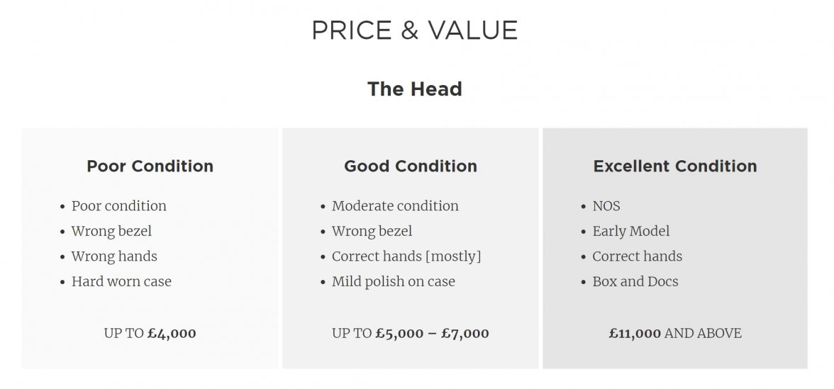Click "Mild polish on case" item
The height and width of the screenshot is (389, 834).
coord(394,282)
